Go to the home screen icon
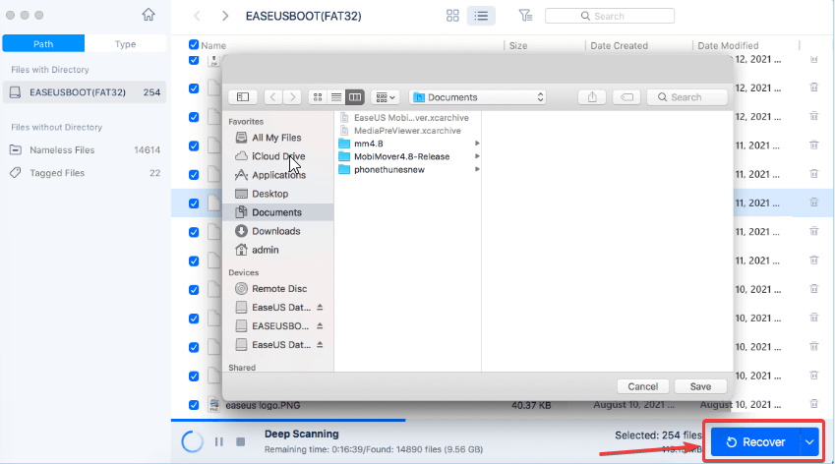The height and width of the screenshot is (464, 835). [149, 15]
